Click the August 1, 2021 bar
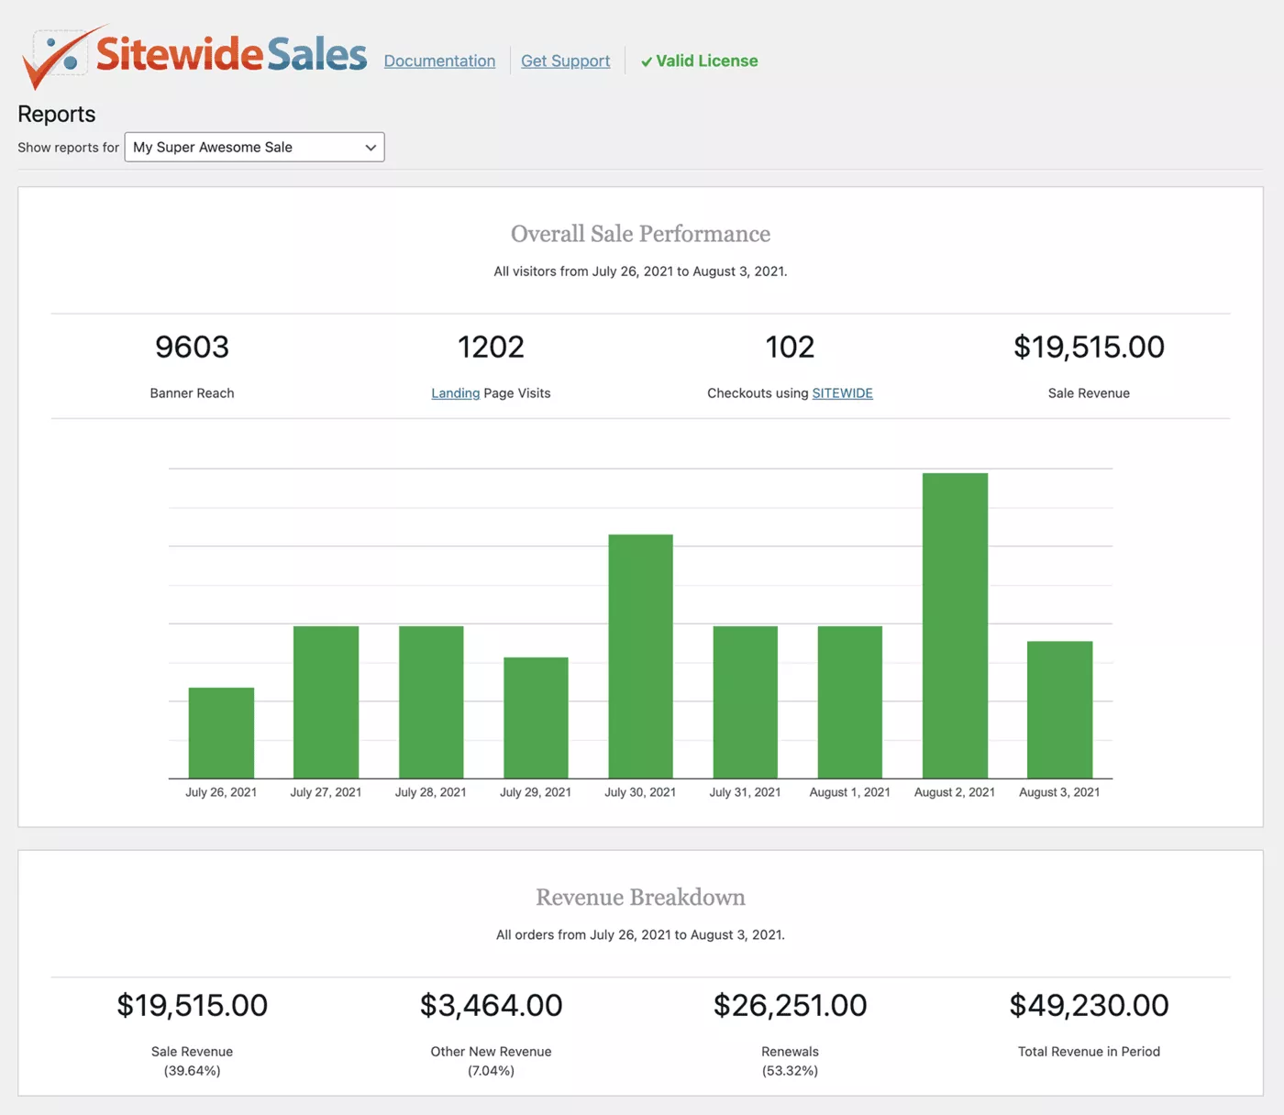Viewport: 1284px width, 1115px height. tap(850, 702)
